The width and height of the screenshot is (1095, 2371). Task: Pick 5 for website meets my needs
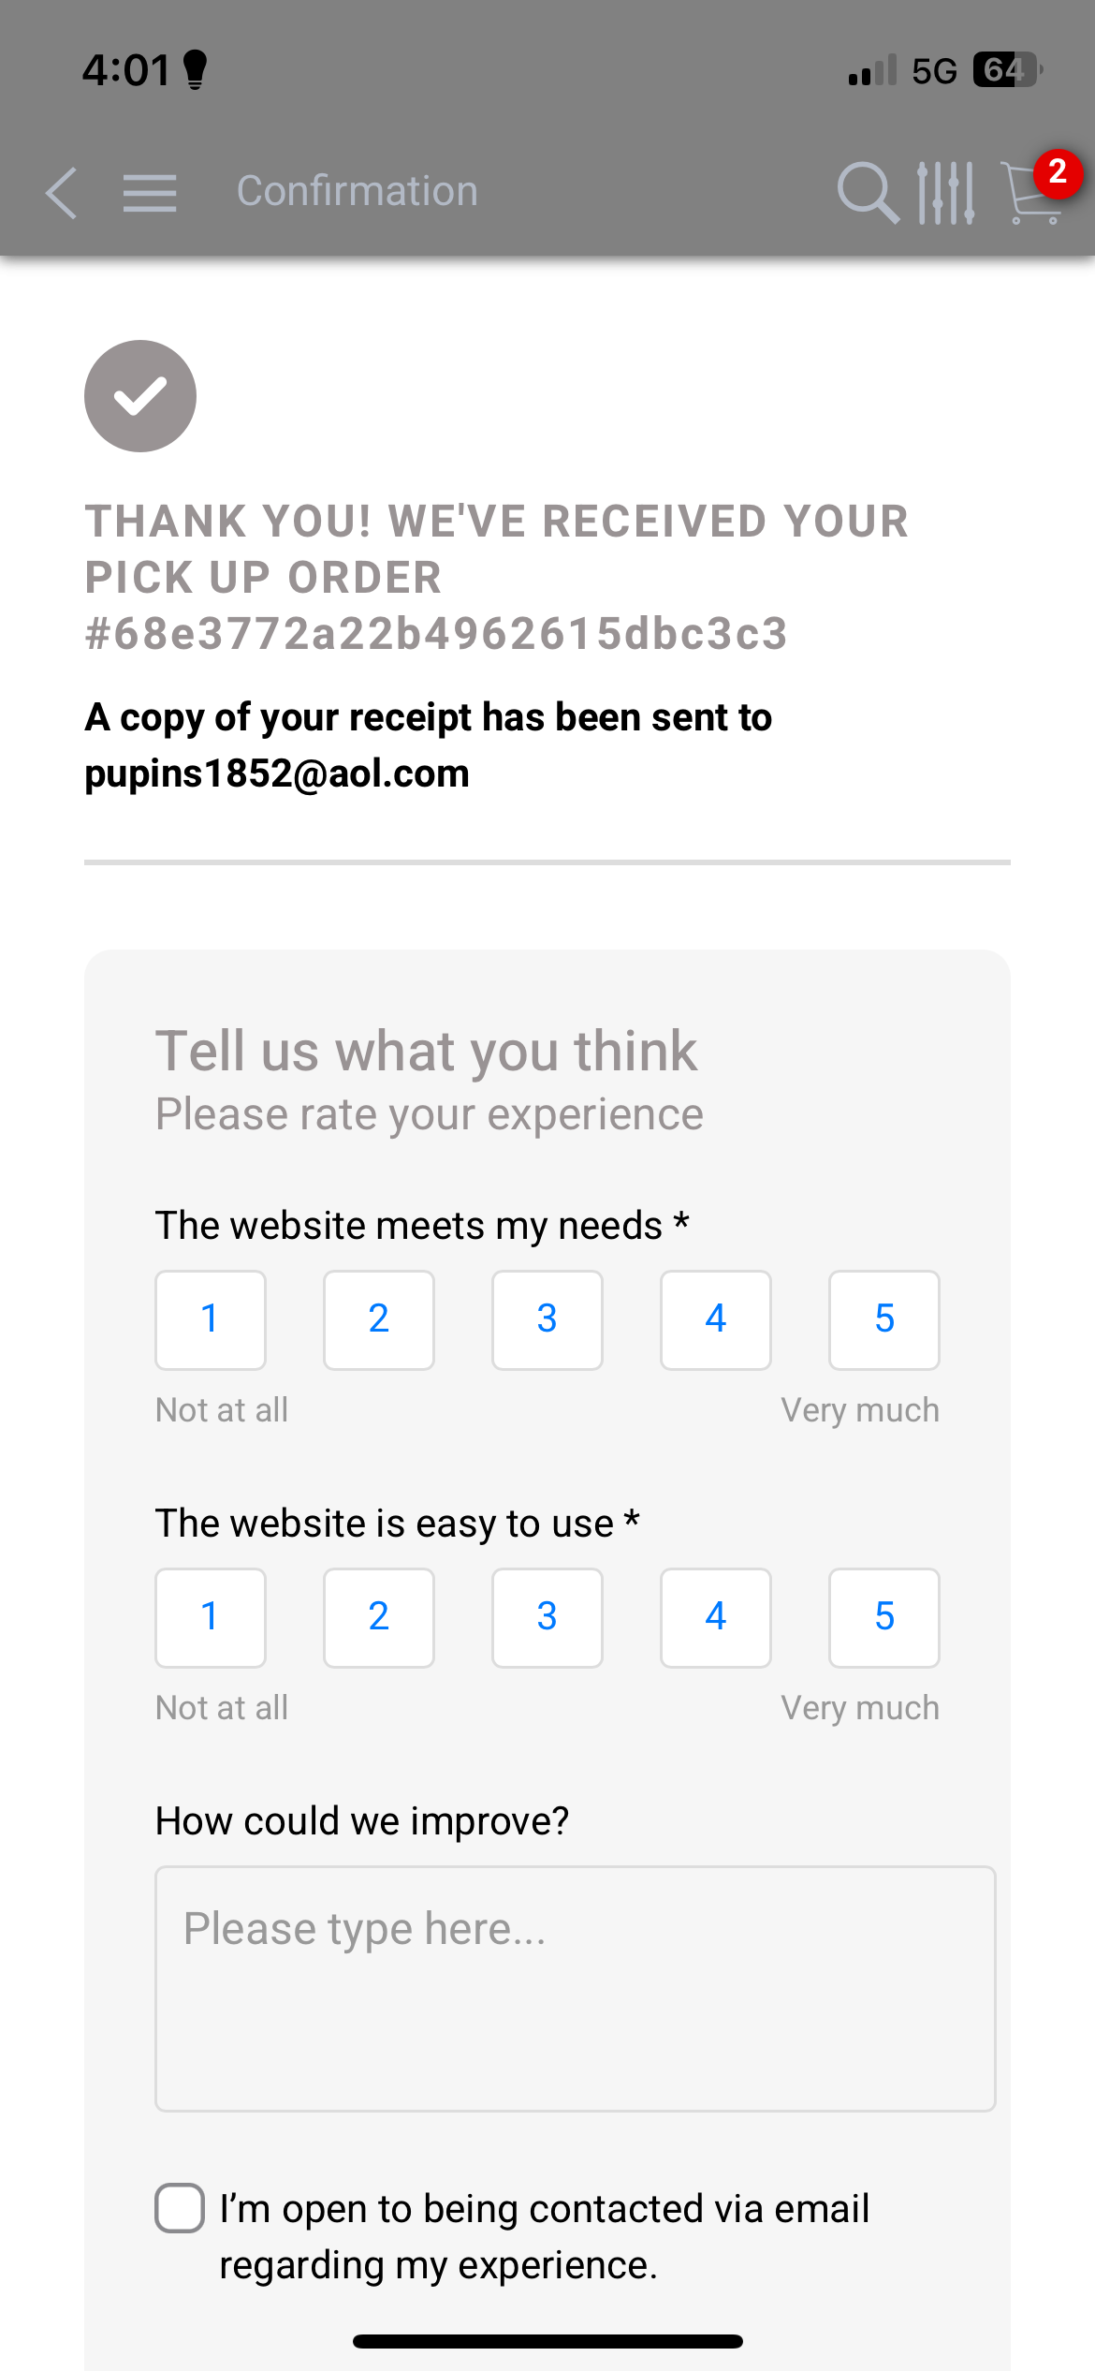(884, 1319)
